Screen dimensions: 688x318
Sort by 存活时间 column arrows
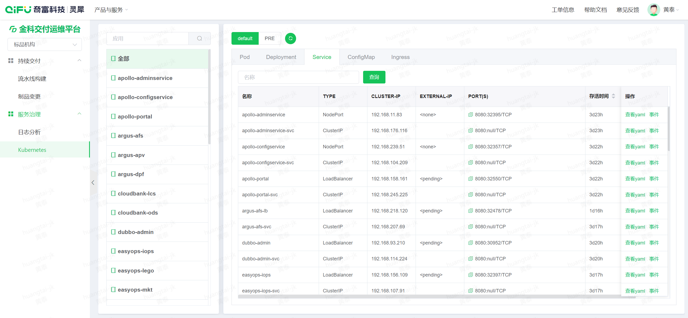click(x=613, y=96)
